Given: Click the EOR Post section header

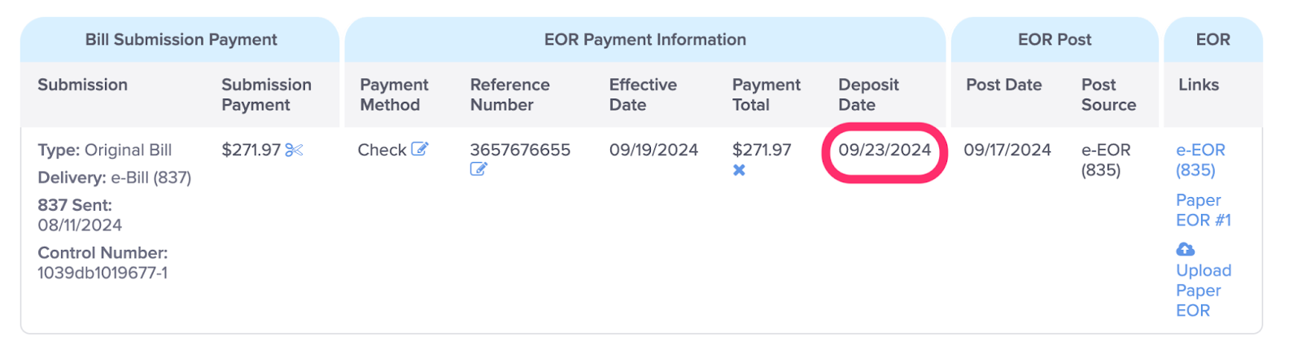Looking at the screenshot, I should 1055,39.
